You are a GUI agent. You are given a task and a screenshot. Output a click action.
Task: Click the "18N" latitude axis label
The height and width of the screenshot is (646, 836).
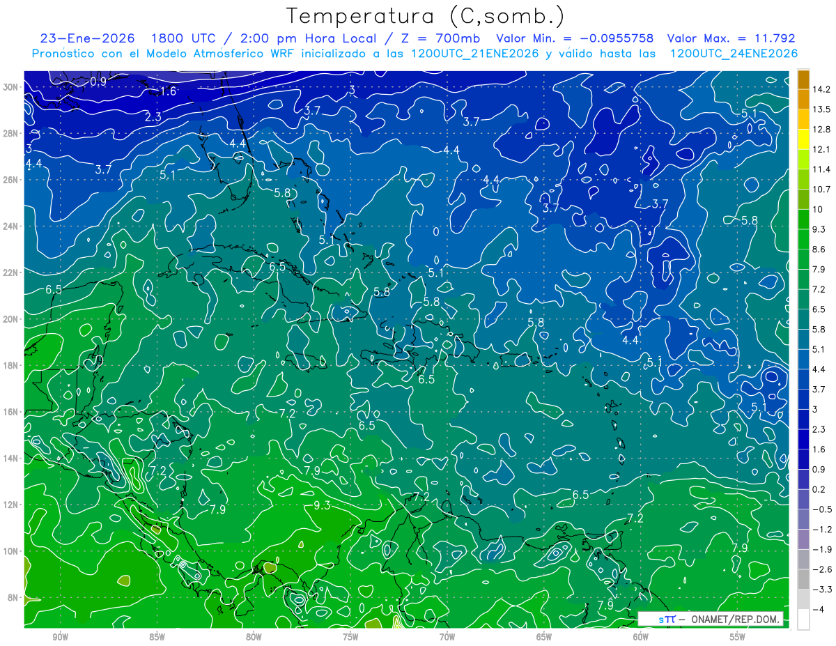click(12, 366)
